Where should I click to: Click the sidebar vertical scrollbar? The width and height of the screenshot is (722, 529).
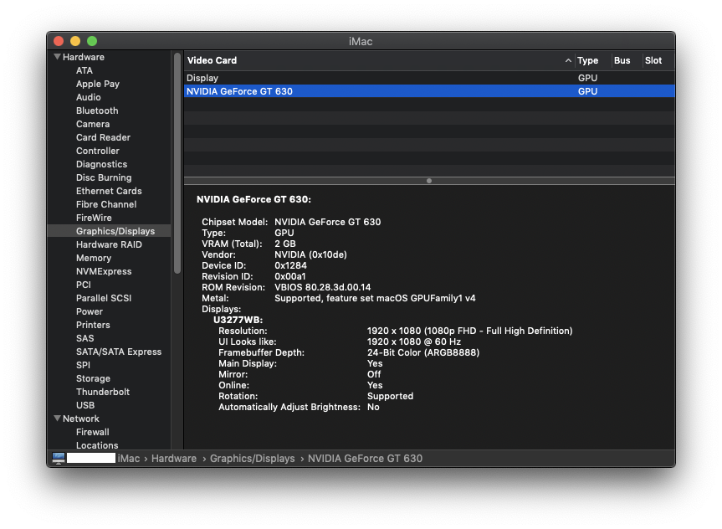coord(177,163)
